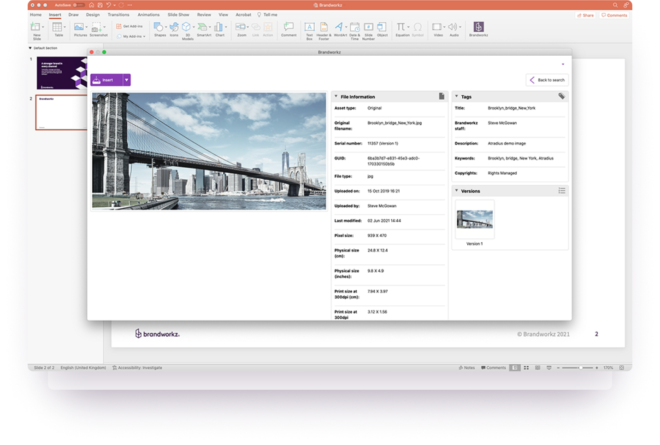Insert Slide Number
This screenshot has height=445, width=660.
tap(368, 30)
